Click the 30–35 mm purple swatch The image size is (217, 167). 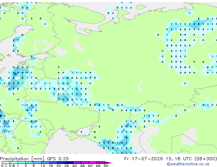(77, 163)
